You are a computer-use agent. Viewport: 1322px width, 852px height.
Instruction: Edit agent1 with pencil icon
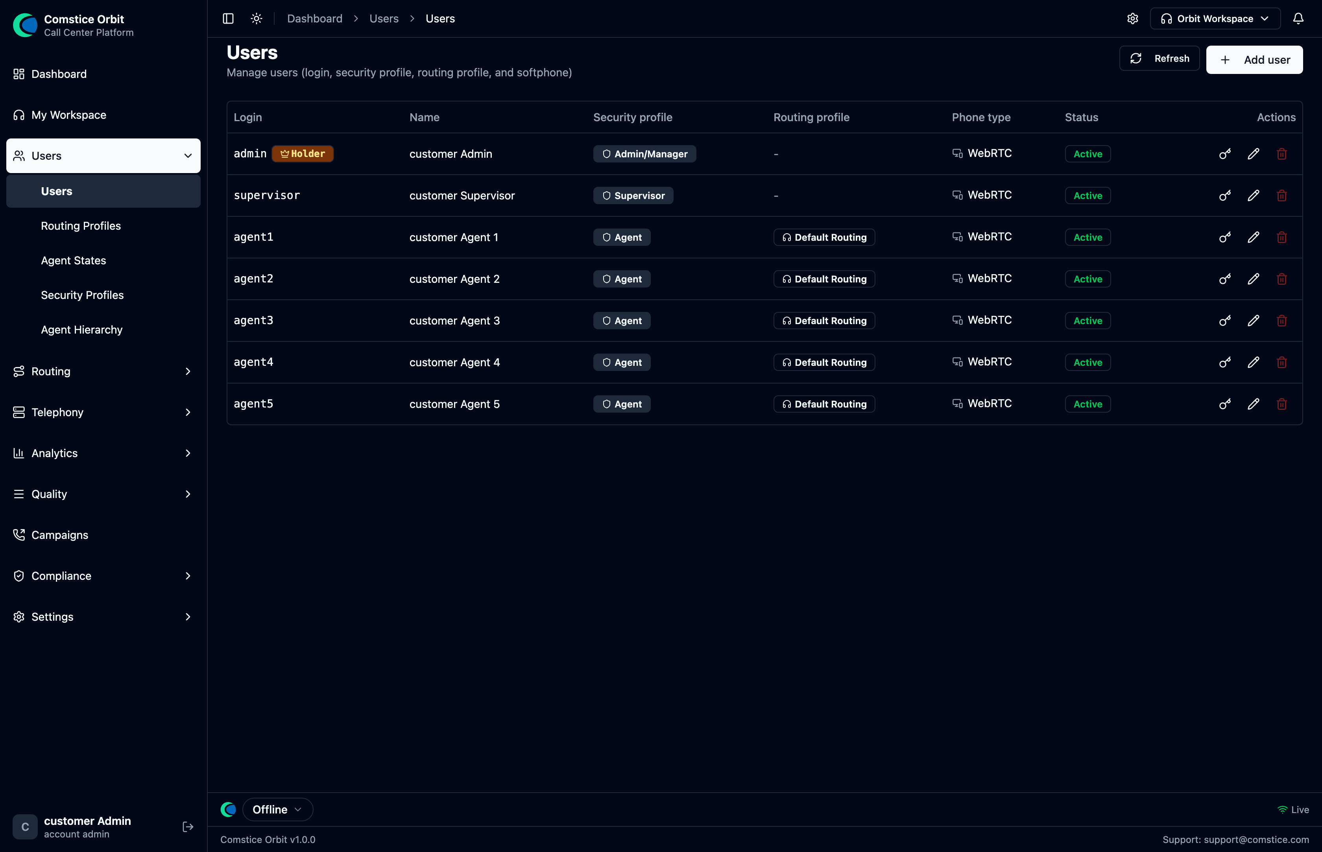1254,237
